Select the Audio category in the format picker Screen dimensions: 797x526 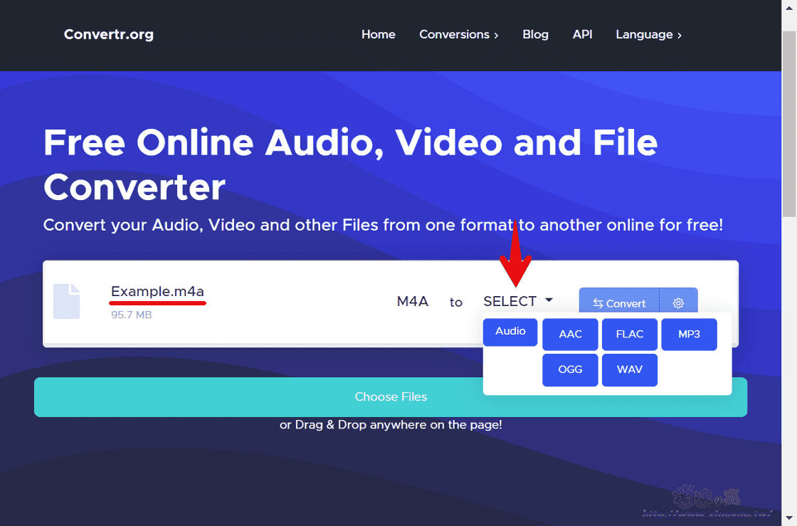point(510,332)
